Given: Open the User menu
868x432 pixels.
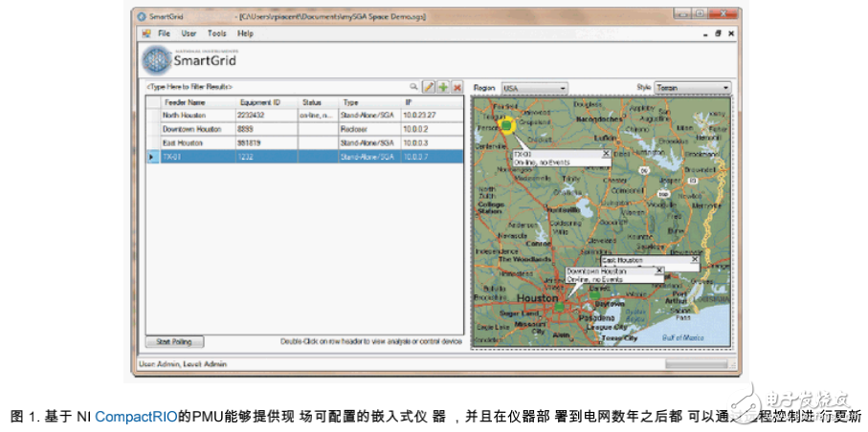Looking at the screenshot, I should tap(189, 33).
